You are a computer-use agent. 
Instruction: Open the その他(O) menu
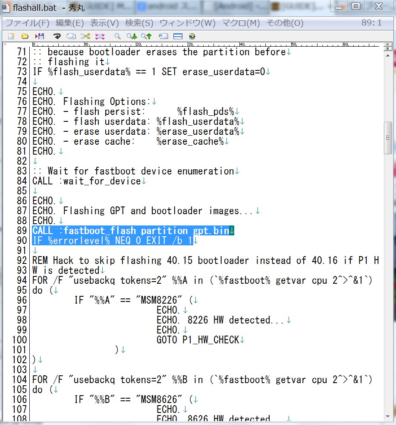click(285, 23)
